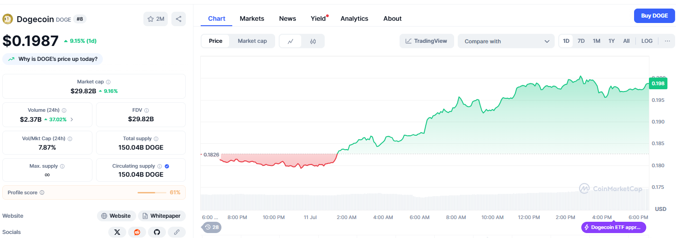Open the Markets tab
This screenshot has height=238, width=676.
point(252,18)
